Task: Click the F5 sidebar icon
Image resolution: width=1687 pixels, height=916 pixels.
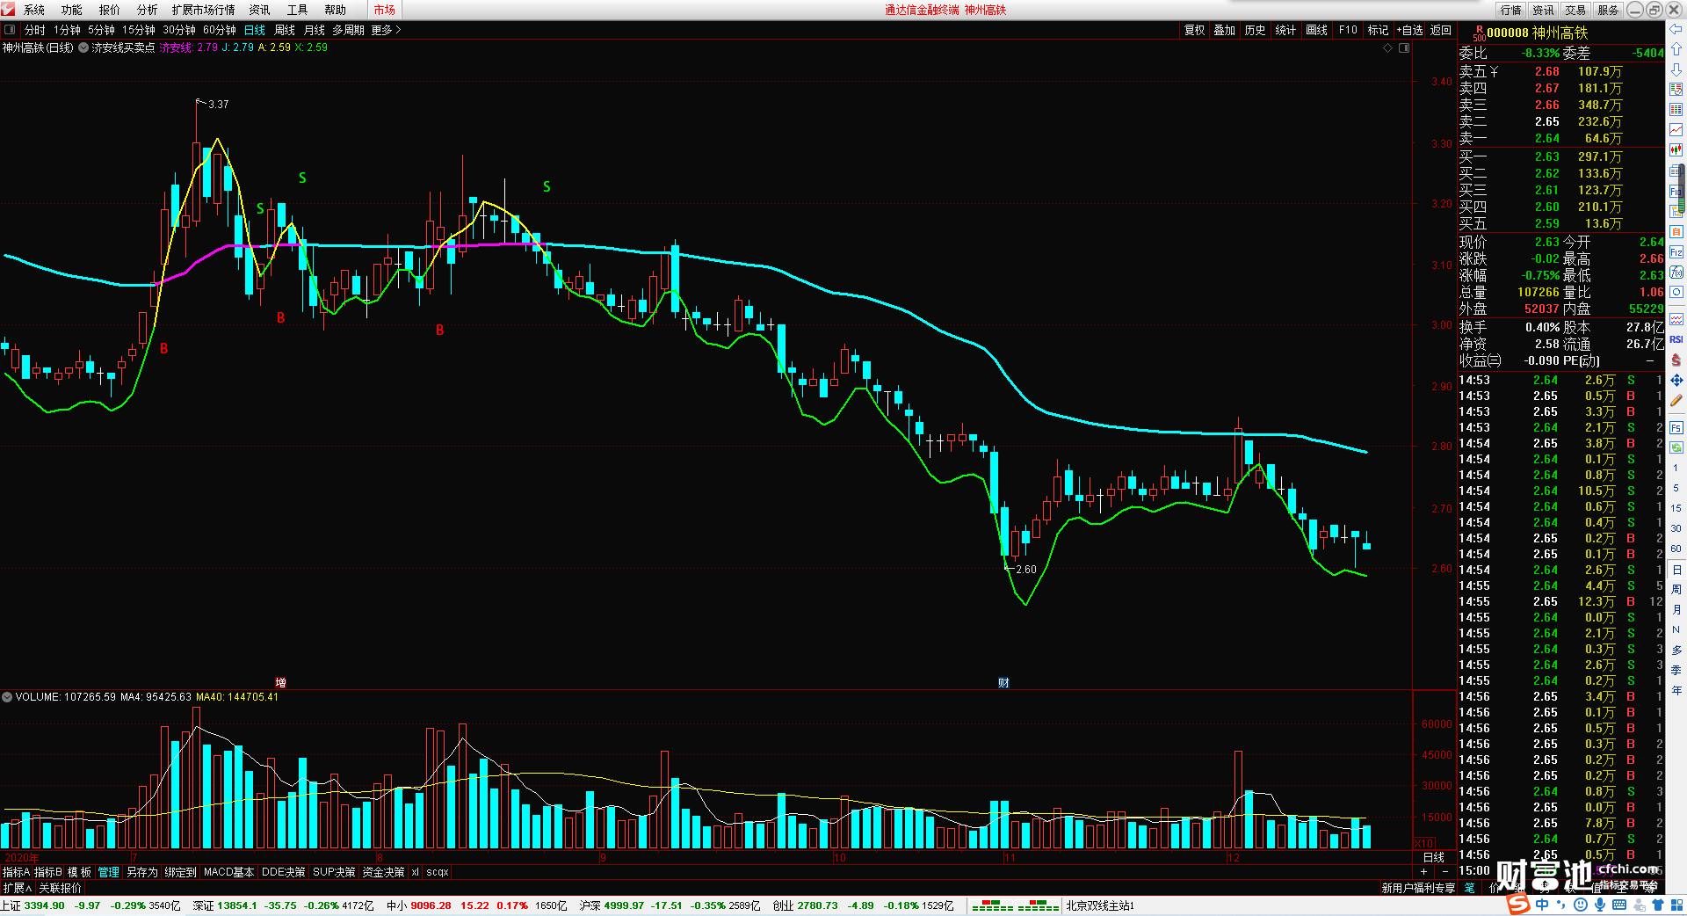Action: 1676,428
